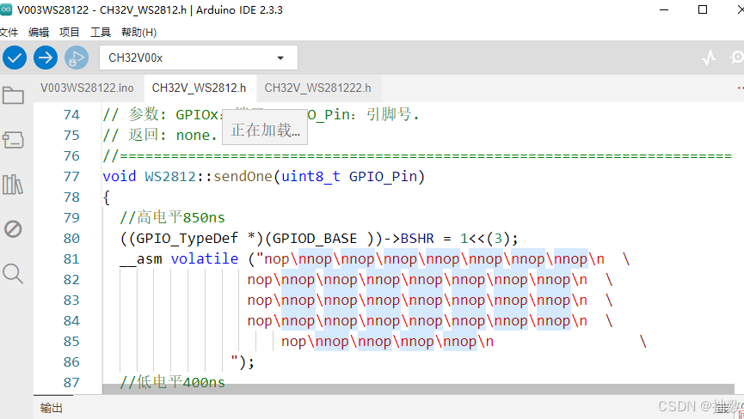Screen dimensions: 744x419
Task: Open the Library Manager sidebar icon
Action: [x=13, y=184]
